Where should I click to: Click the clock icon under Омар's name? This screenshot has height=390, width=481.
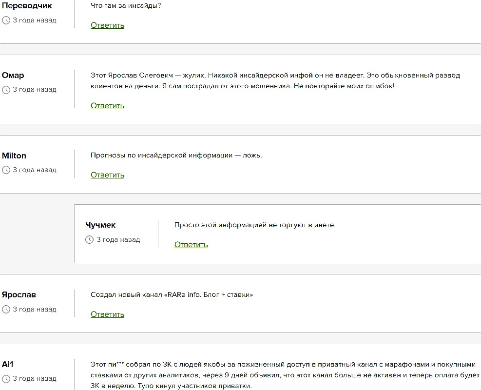tap(6, 90)
